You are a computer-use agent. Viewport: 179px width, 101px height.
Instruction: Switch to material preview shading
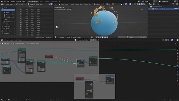tap(142, 4)
